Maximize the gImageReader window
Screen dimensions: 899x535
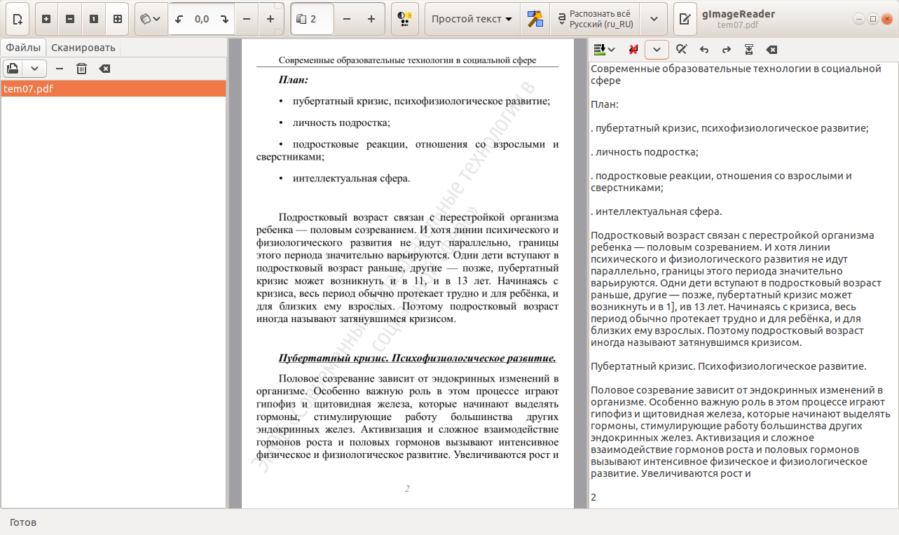(x=872, y=19)
